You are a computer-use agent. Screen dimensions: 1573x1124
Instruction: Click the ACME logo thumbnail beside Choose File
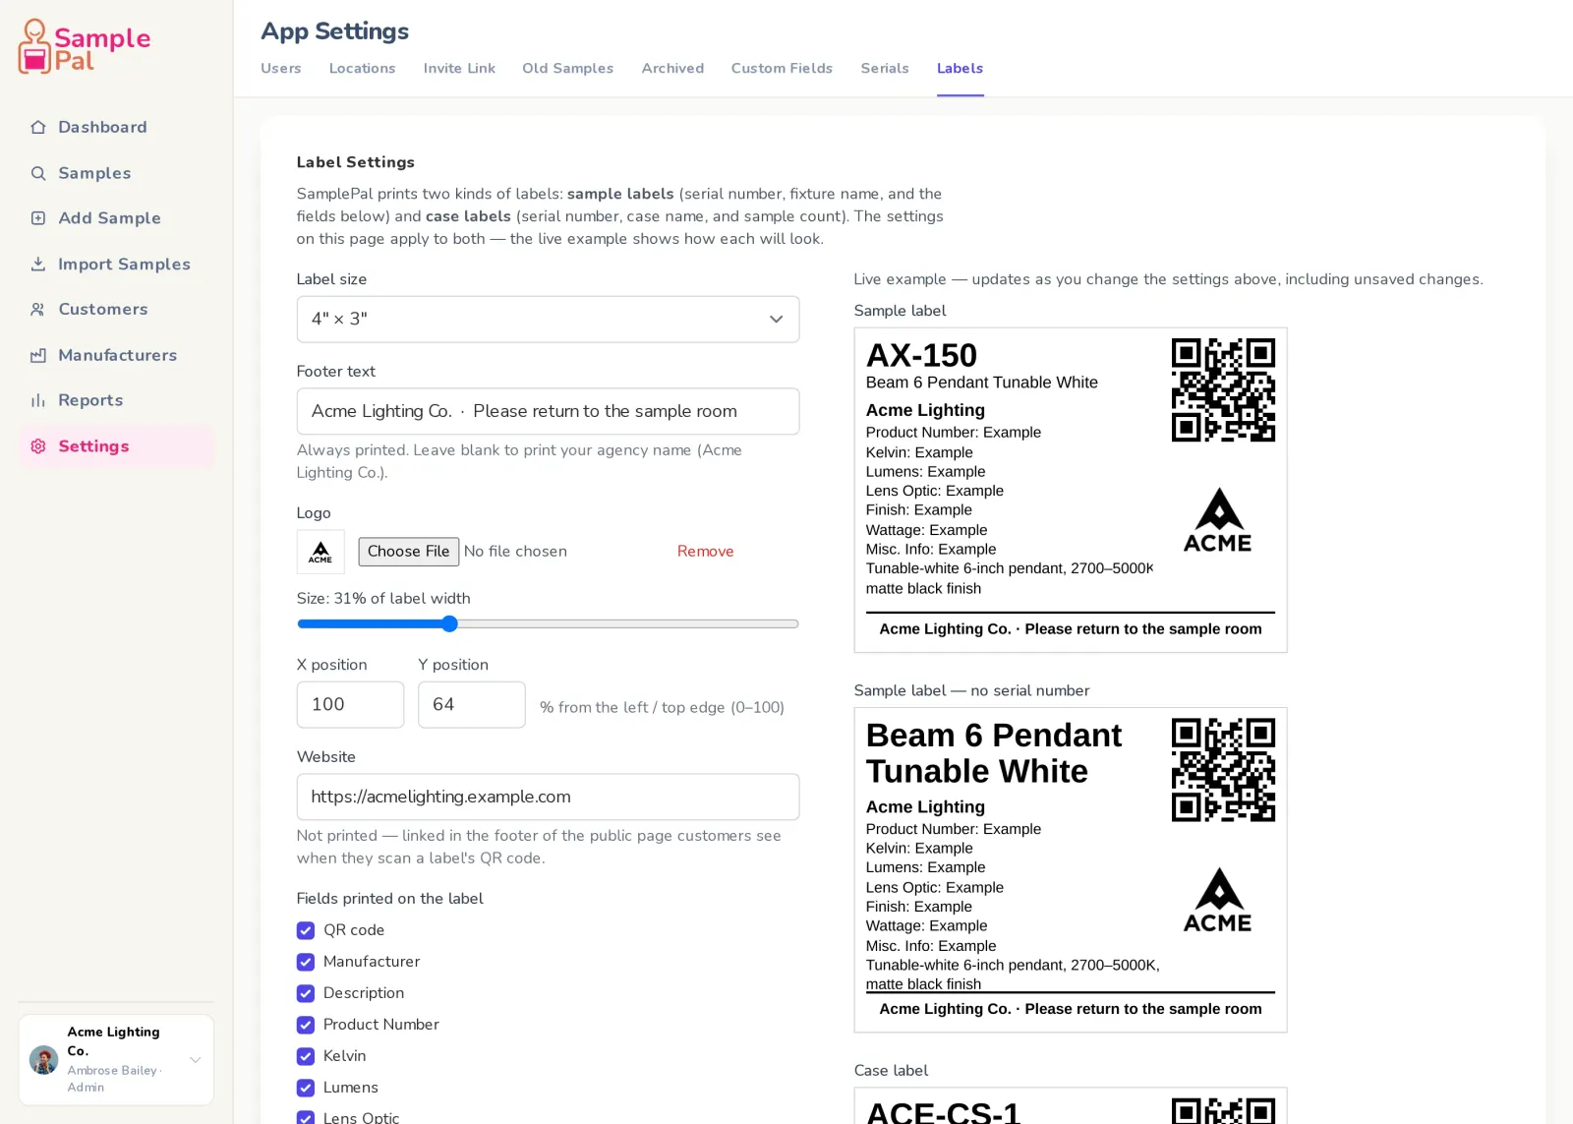320,552
